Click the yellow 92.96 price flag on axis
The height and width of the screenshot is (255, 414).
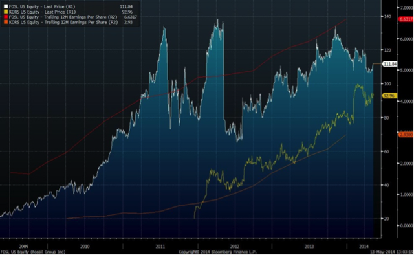[x=389, y=96]
